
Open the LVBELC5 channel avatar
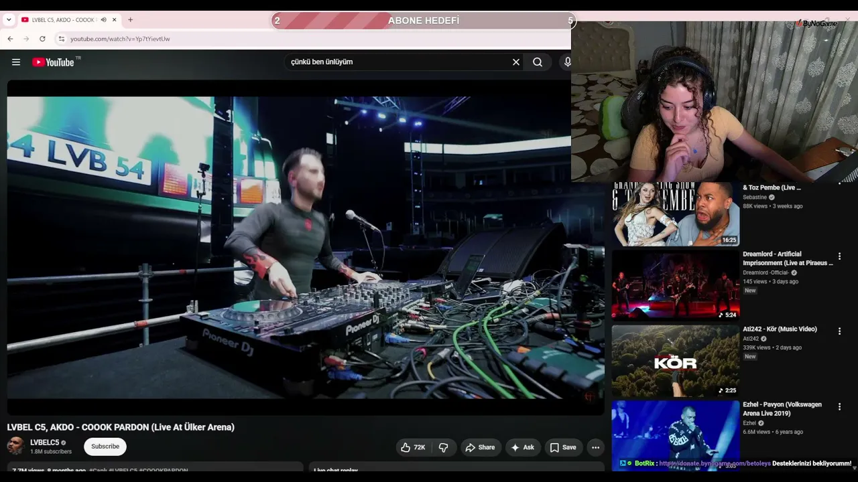coord(16,446)
